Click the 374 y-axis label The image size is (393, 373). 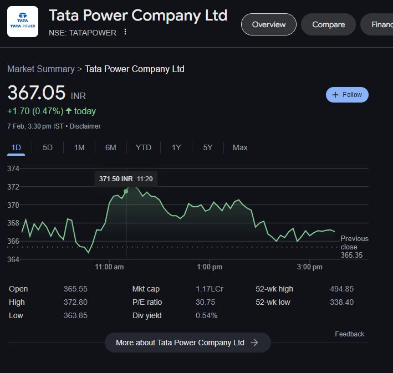point(13,168)
